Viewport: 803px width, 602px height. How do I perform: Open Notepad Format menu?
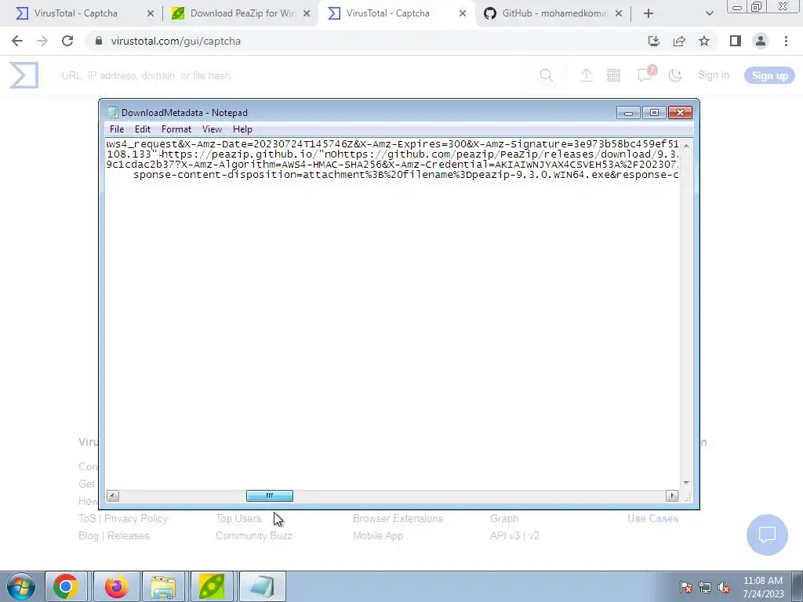(x=176, y=129)
